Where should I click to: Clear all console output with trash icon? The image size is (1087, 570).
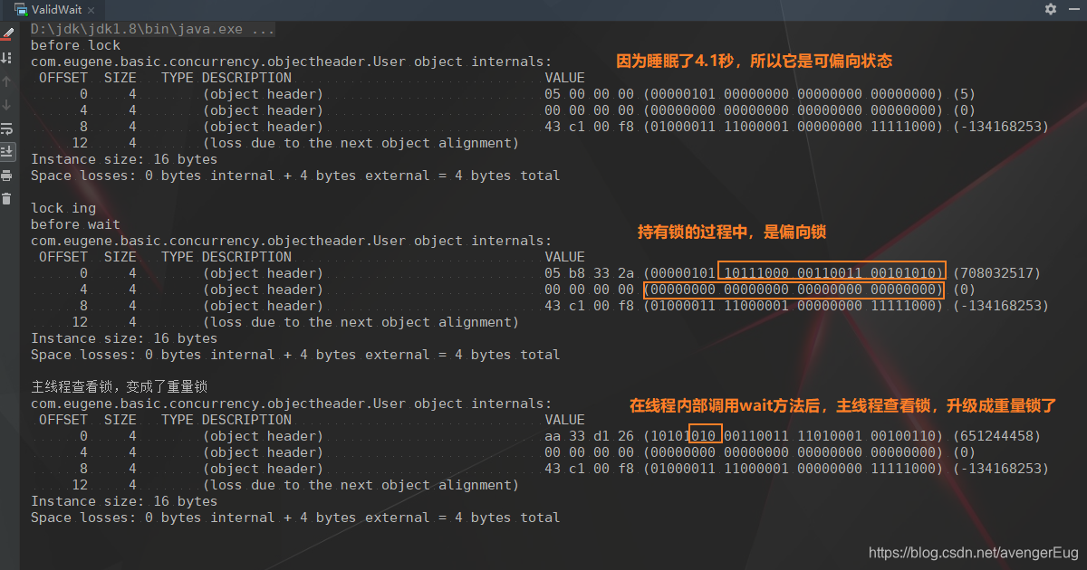7,199
